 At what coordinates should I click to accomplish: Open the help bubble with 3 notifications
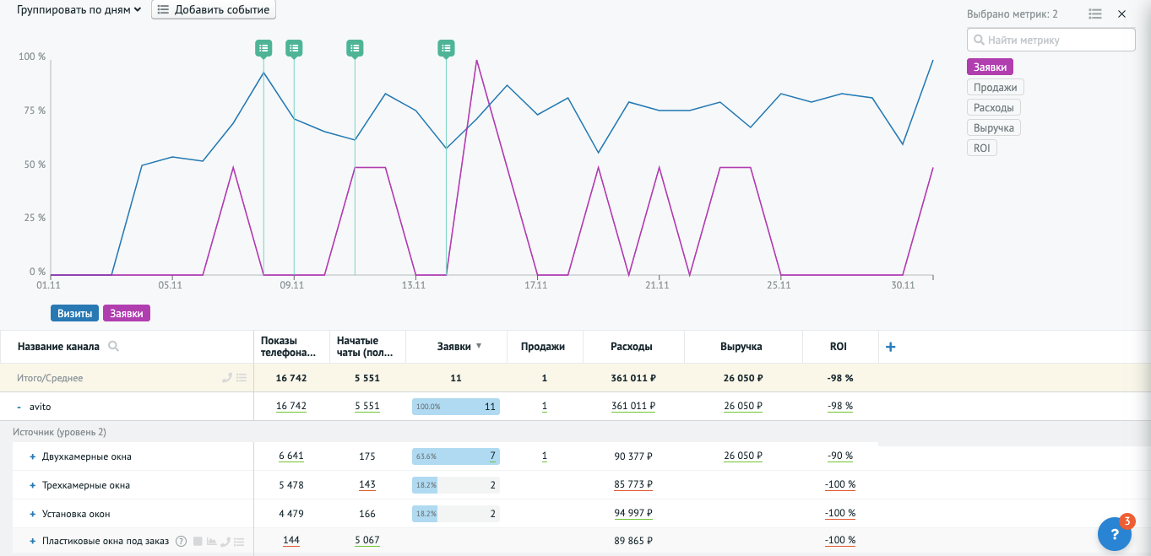tap(1115, 534)
